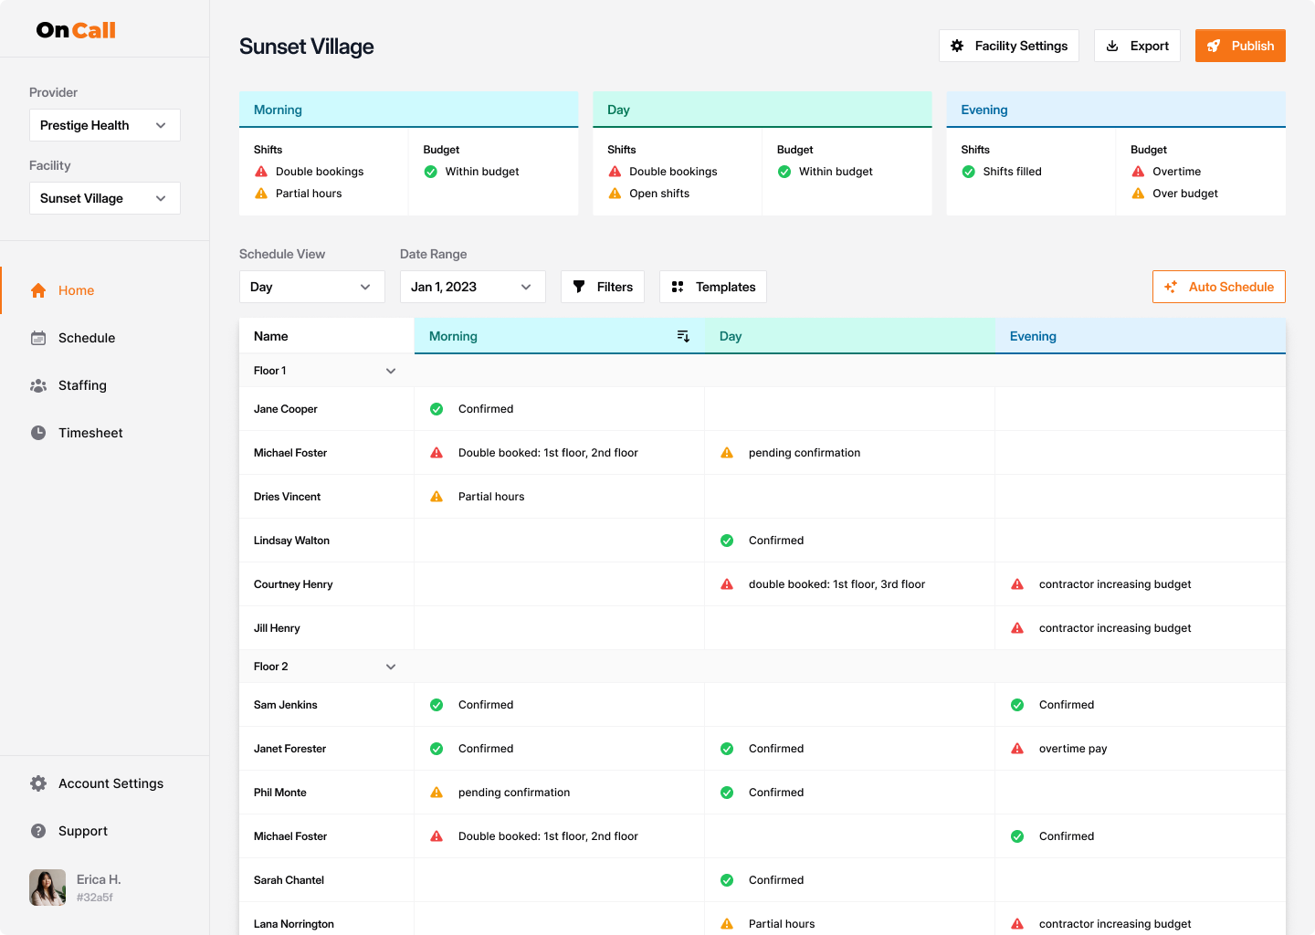Image resolution: width=1315 pixels, height=935 pixels.
Task: Click red alert icon for Janet Forester overtime pay
Action: pos(1017,749)
